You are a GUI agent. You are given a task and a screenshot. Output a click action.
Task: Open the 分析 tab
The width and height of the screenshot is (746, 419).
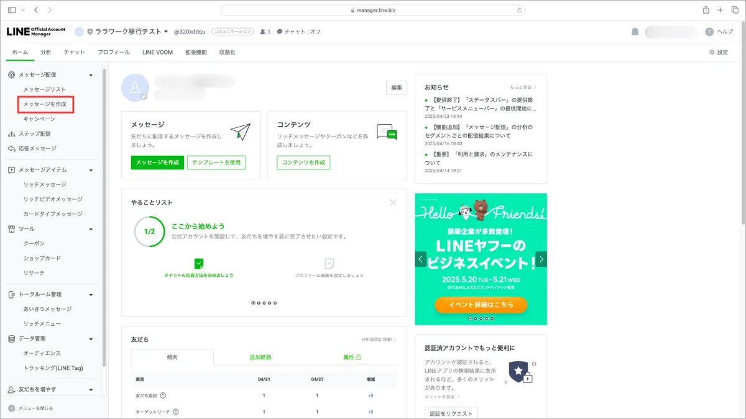46,52
